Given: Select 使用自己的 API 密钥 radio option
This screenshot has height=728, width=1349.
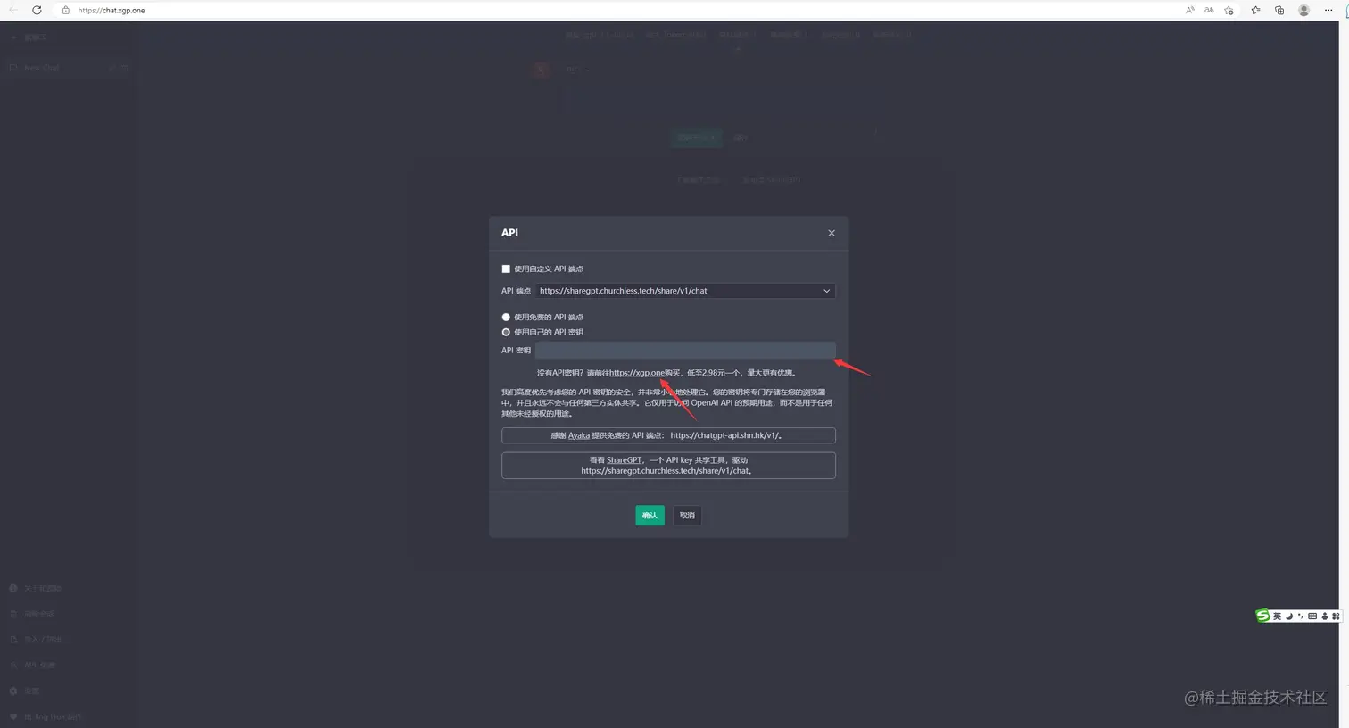Looking at the screenshot, I should [x=506, y=332].
